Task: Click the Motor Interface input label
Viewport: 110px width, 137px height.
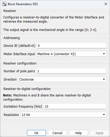Action: [x=19, y=54]
